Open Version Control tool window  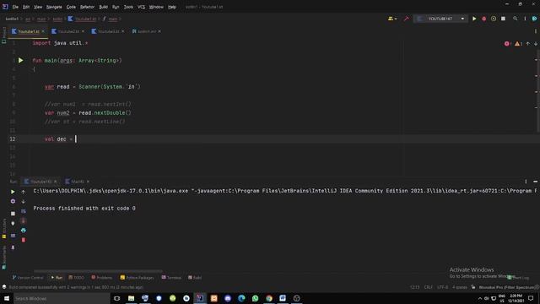(x=28, y=278)
